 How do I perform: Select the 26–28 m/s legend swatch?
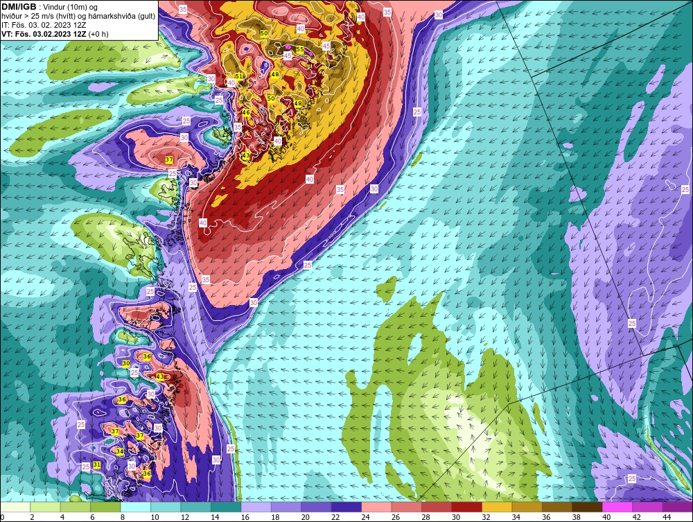pos(407,507)
